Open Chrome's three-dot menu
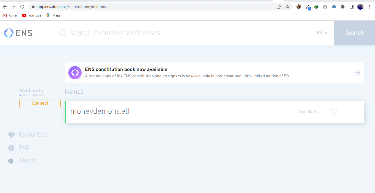This screenshot has height=193, width=375. (369, 7)
